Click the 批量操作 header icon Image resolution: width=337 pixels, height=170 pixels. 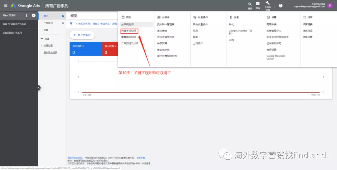(195, 17)
